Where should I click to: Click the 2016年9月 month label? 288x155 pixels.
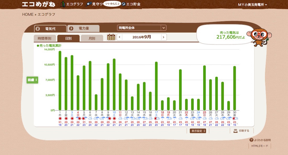click(x=142, y=37)
